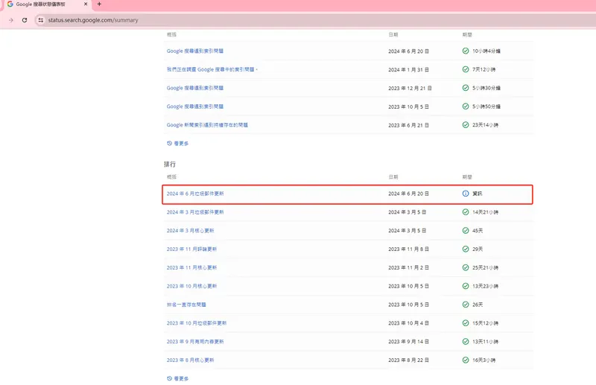Click the green check icon beside 25天21小時

[x=465, y=267]
